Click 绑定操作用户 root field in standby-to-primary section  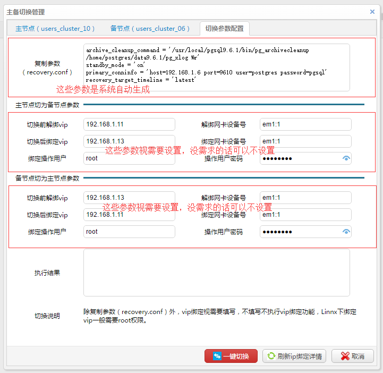pos(129,232)
